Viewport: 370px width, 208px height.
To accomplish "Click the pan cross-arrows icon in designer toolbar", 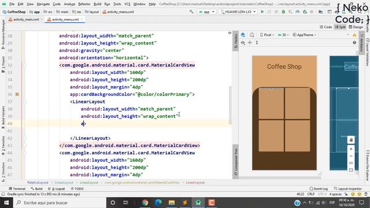I will pyautogui.click(x=250, y=43).
